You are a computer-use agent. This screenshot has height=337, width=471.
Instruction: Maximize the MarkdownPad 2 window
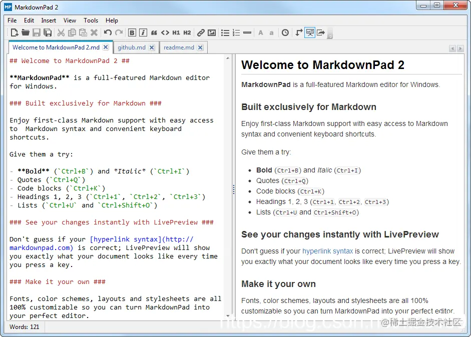point(437,5)
